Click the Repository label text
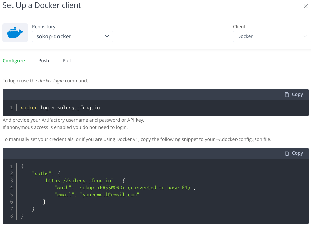This screenshot has height=226, width=311. point(44,27)
